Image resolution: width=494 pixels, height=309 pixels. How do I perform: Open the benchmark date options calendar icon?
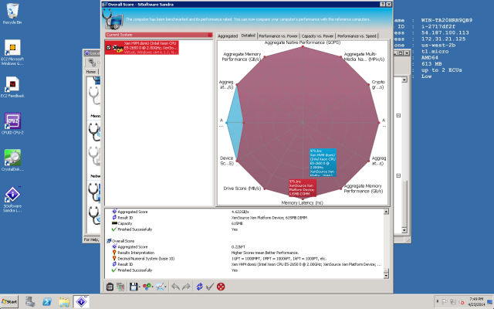pyautogui.click(x=110, y=287)
